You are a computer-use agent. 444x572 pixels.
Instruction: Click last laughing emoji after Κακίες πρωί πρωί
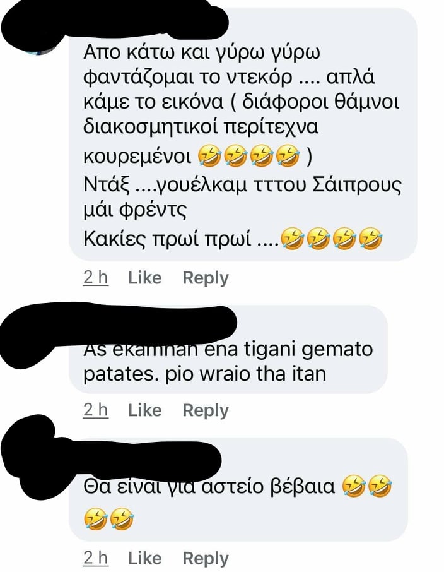click(x=371, y=239)
